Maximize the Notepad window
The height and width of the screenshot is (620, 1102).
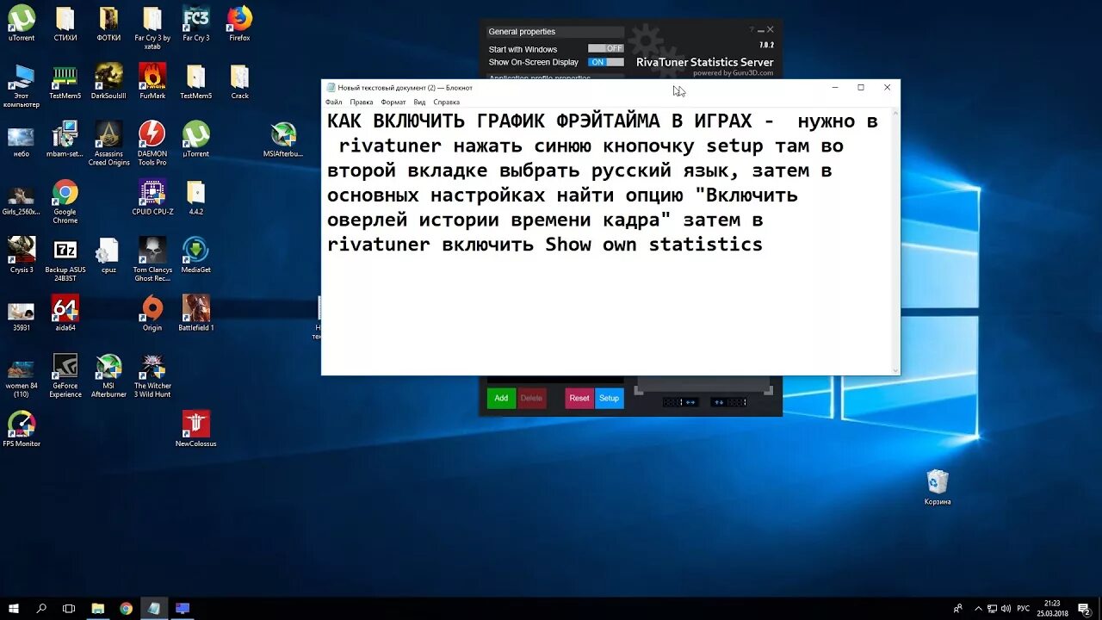[x=861, y=87]
